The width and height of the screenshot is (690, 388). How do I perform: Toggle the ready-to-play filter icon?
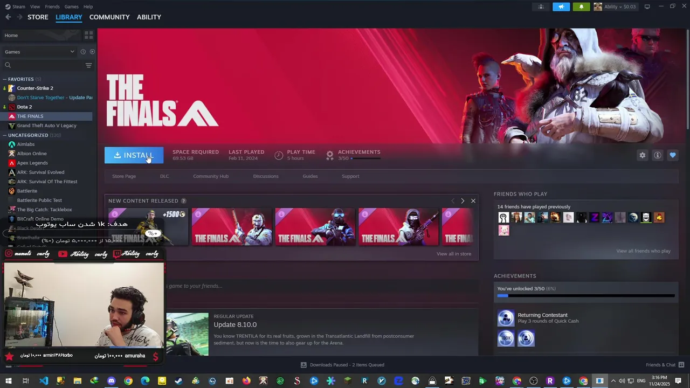click(x=92, y=52)
